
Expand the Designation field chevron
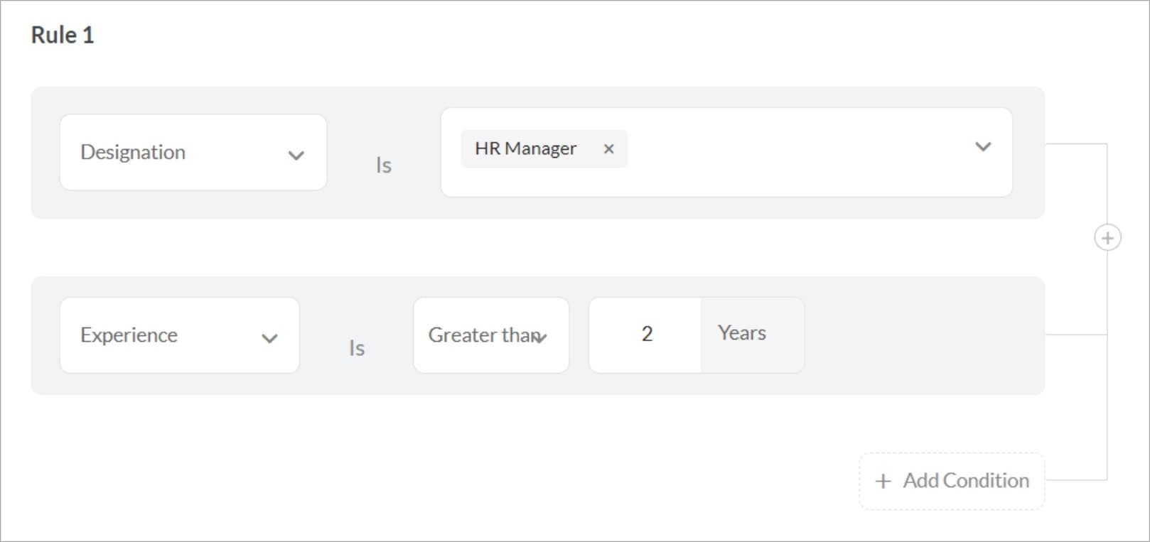point(296,156)
